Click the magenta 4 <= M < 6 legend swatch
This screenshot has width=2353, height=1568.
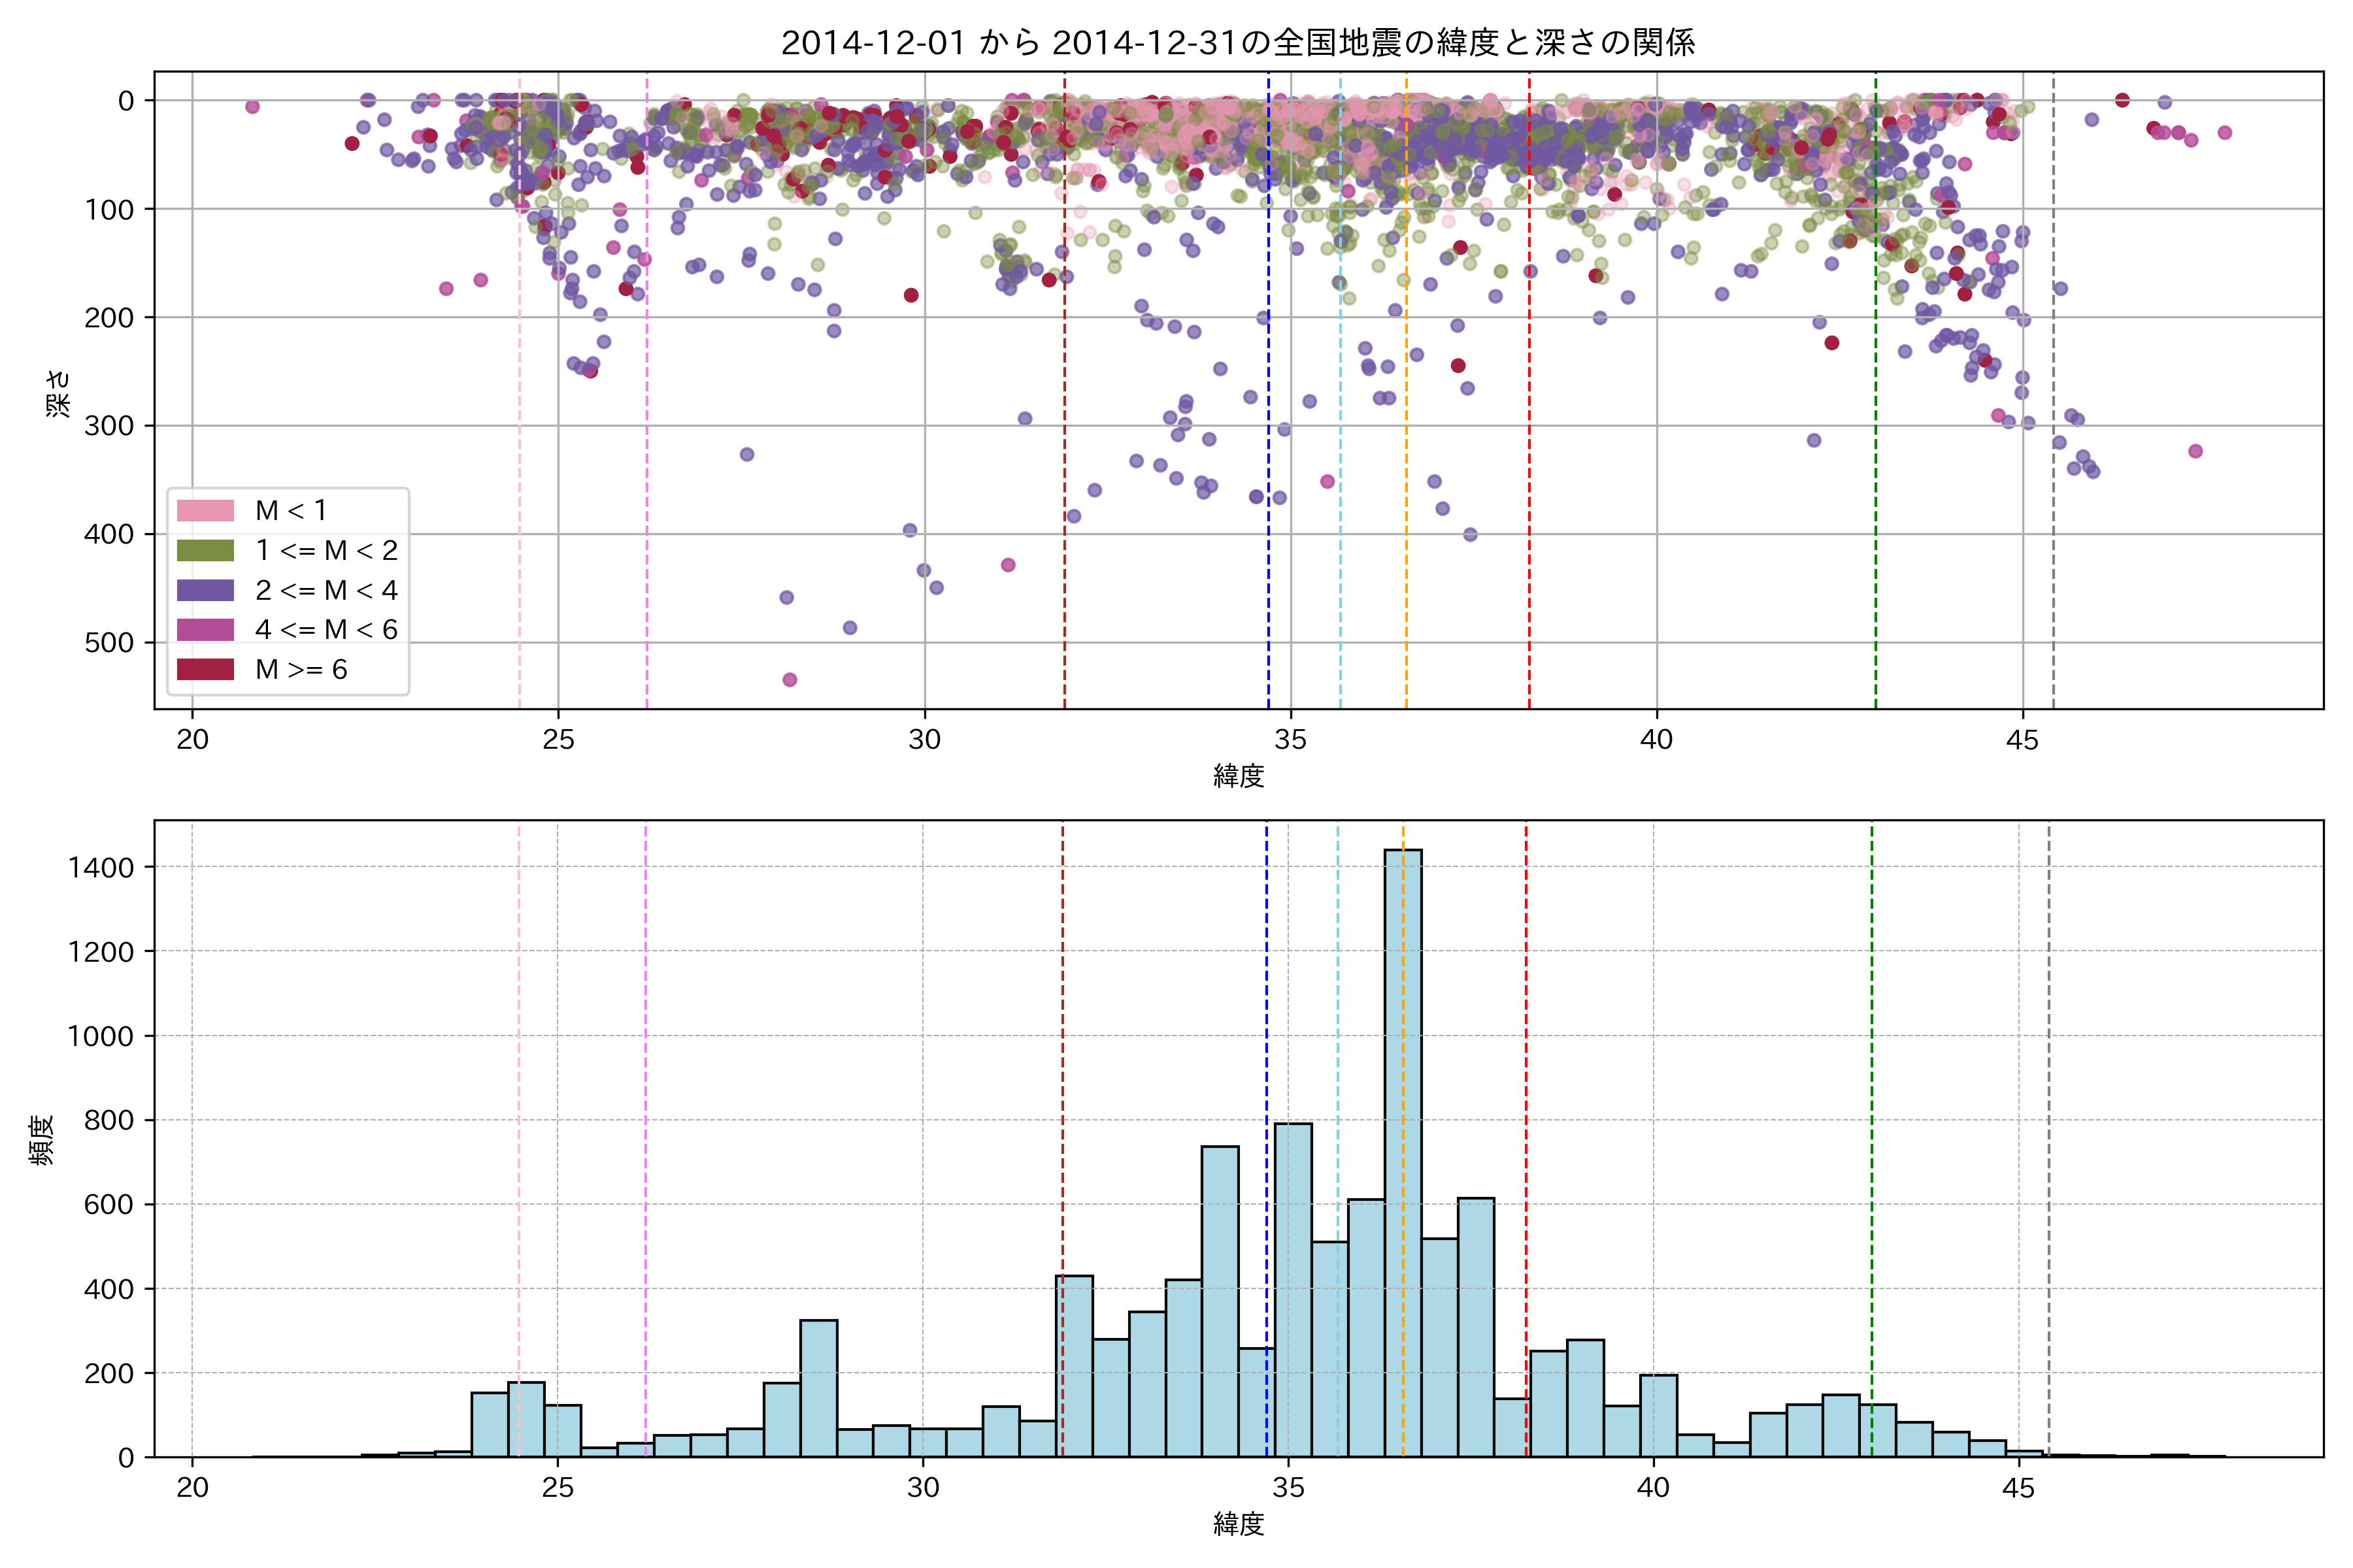coord(205,629)
